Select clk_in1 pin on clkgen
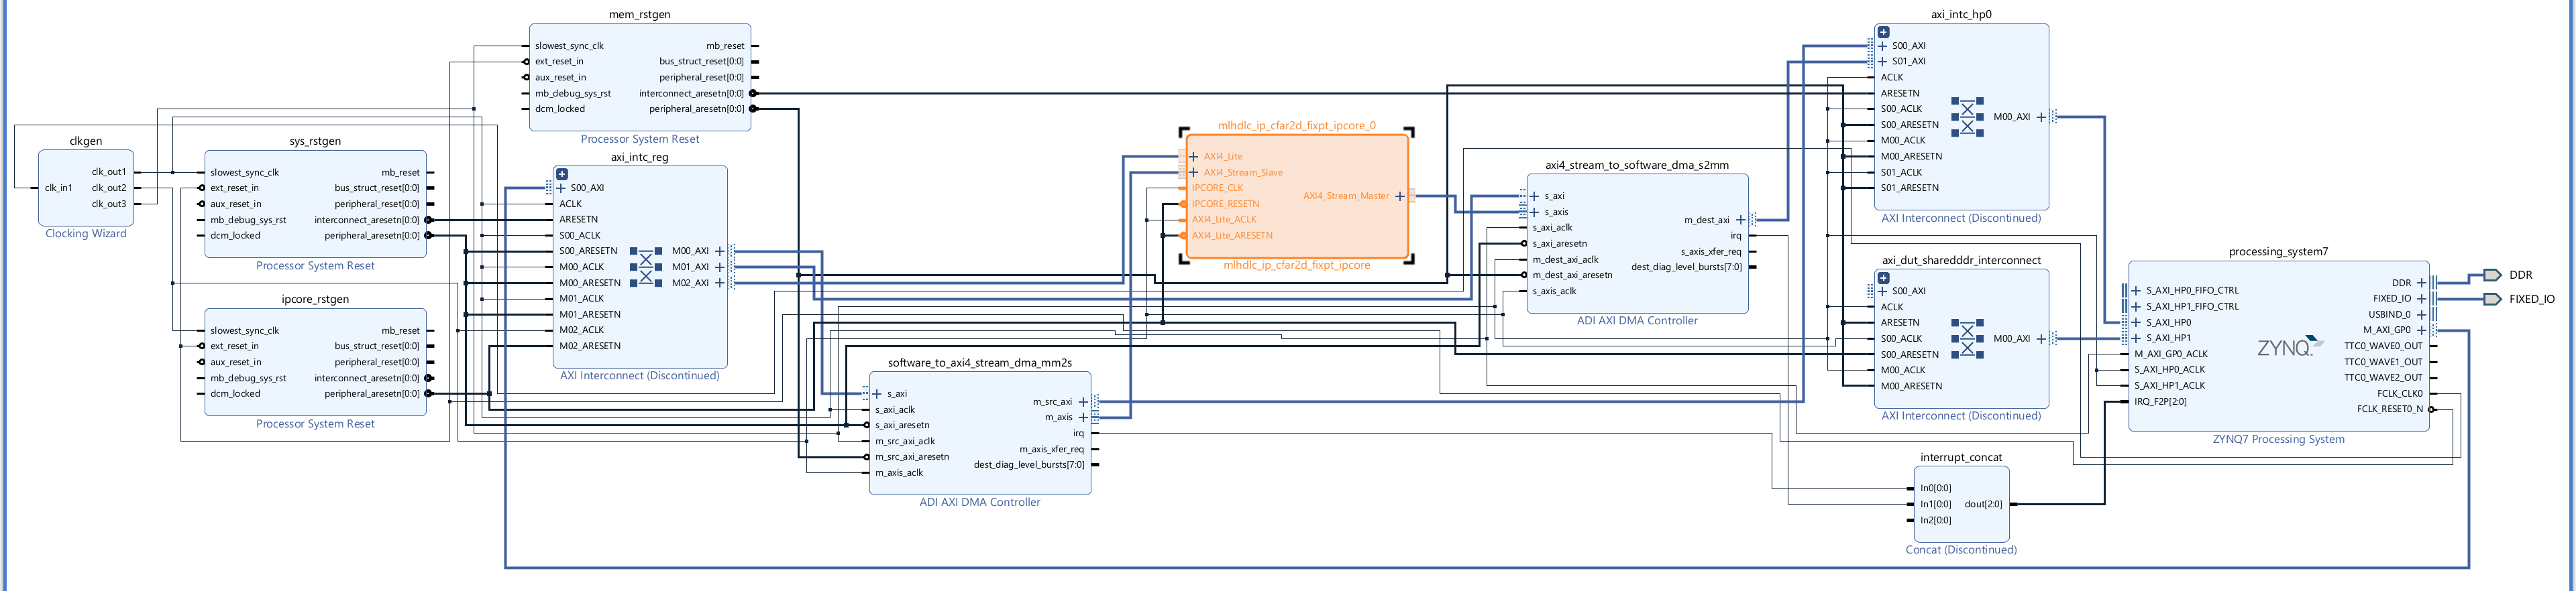Image resolution: width=2576 pixels, height=591 pixels. point(59,188)
